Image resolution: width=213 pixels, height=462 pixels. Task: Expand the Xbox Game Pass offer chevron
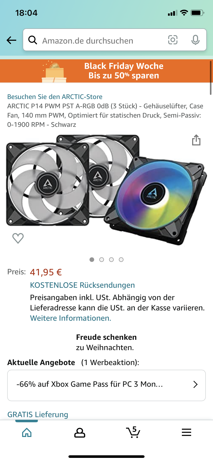pos(196,384)
